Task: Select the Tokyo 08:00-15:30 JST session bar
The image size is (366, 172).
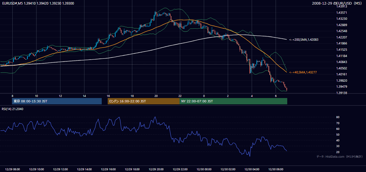Action: click(57, 101)
